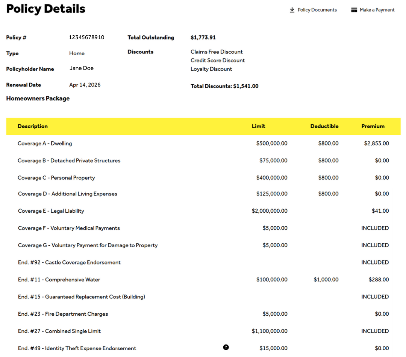The width and height of the screenshot is (406, 357).
Task: Select the Make a Payment link text
Action: (377, 10)
